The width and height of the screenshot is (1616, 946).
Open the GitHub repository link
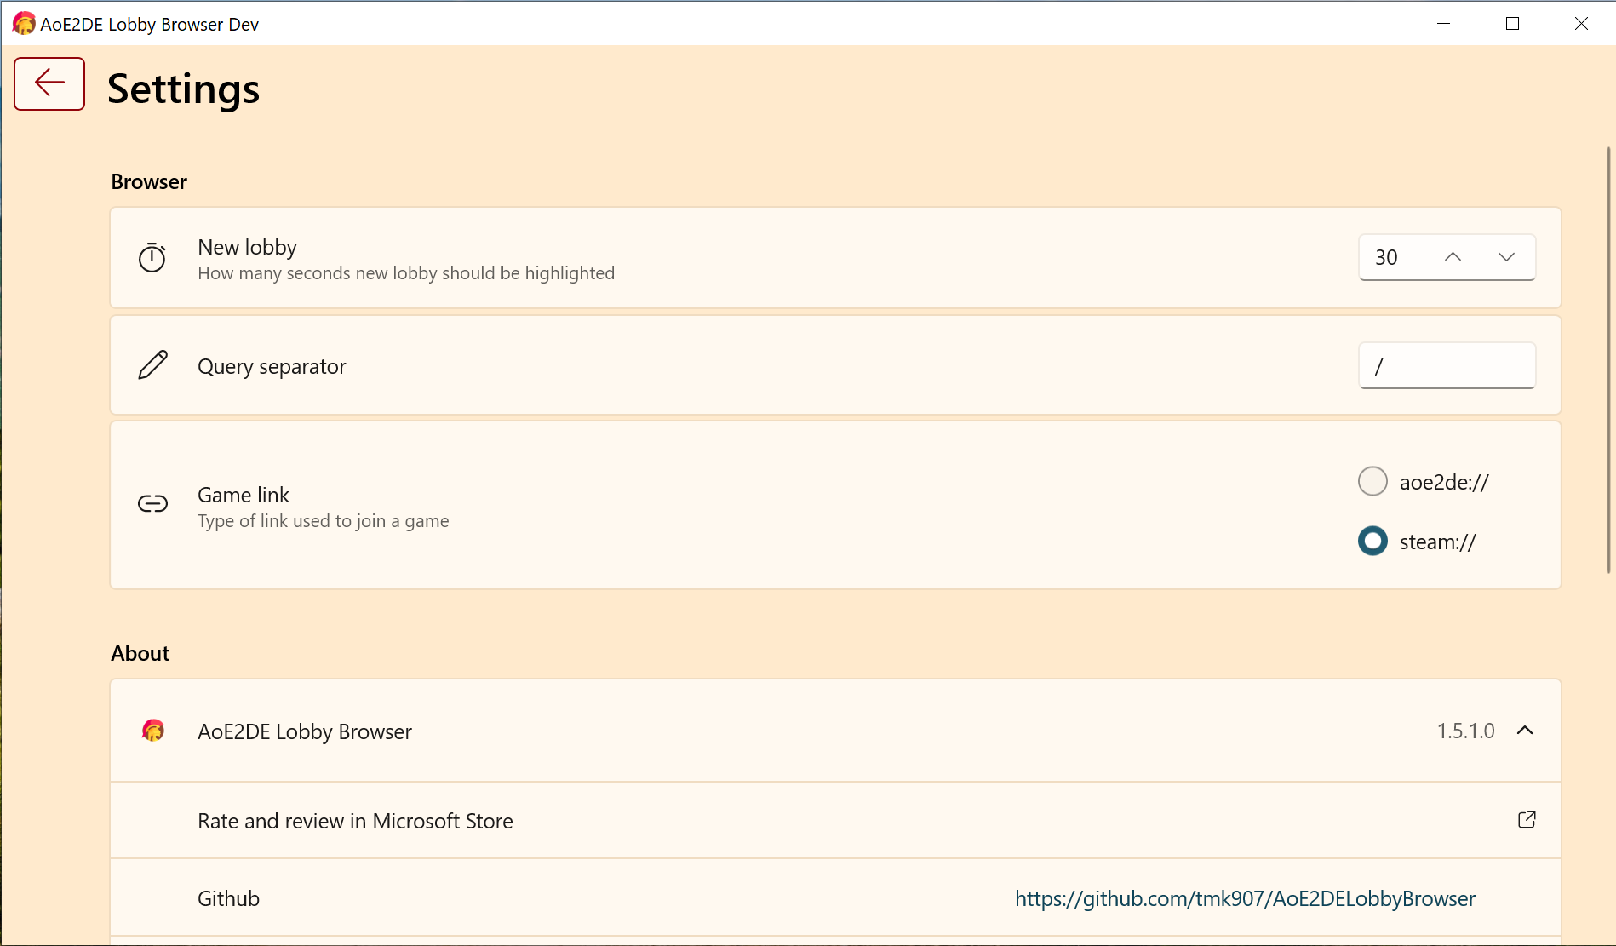[x=1245, y=898]
